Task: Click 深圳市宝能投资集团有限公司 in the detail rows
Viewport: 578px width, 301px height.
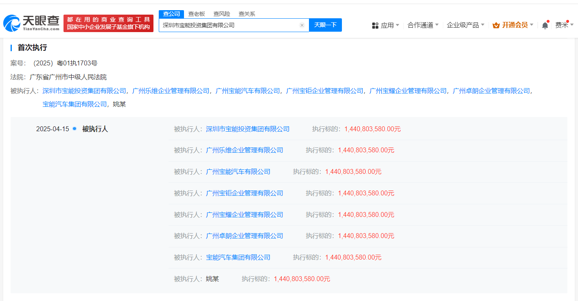Action: coord(248,129)
